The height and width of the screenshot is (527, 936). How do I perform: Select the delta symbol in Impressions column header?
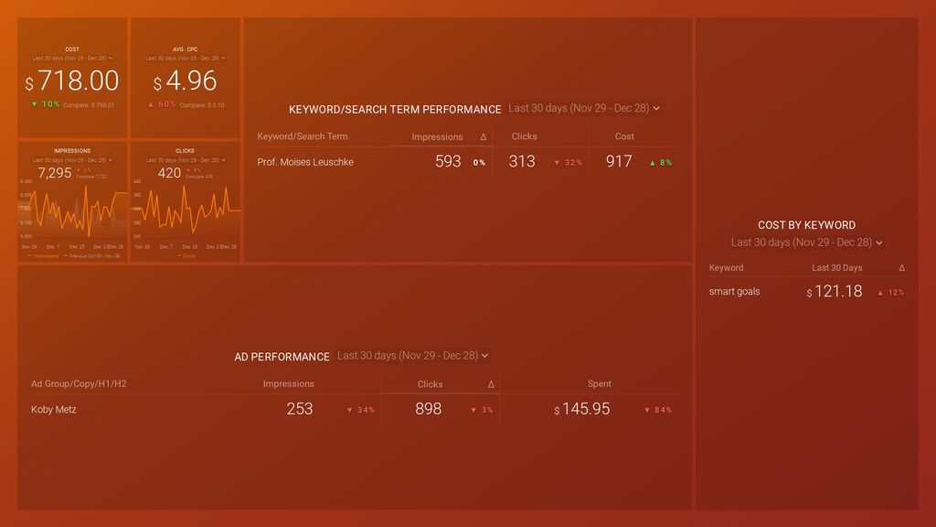pos(484,135)
